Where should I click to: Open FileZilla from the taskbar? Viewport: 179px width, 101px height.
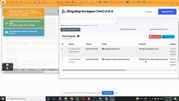(x=89, y=98)
